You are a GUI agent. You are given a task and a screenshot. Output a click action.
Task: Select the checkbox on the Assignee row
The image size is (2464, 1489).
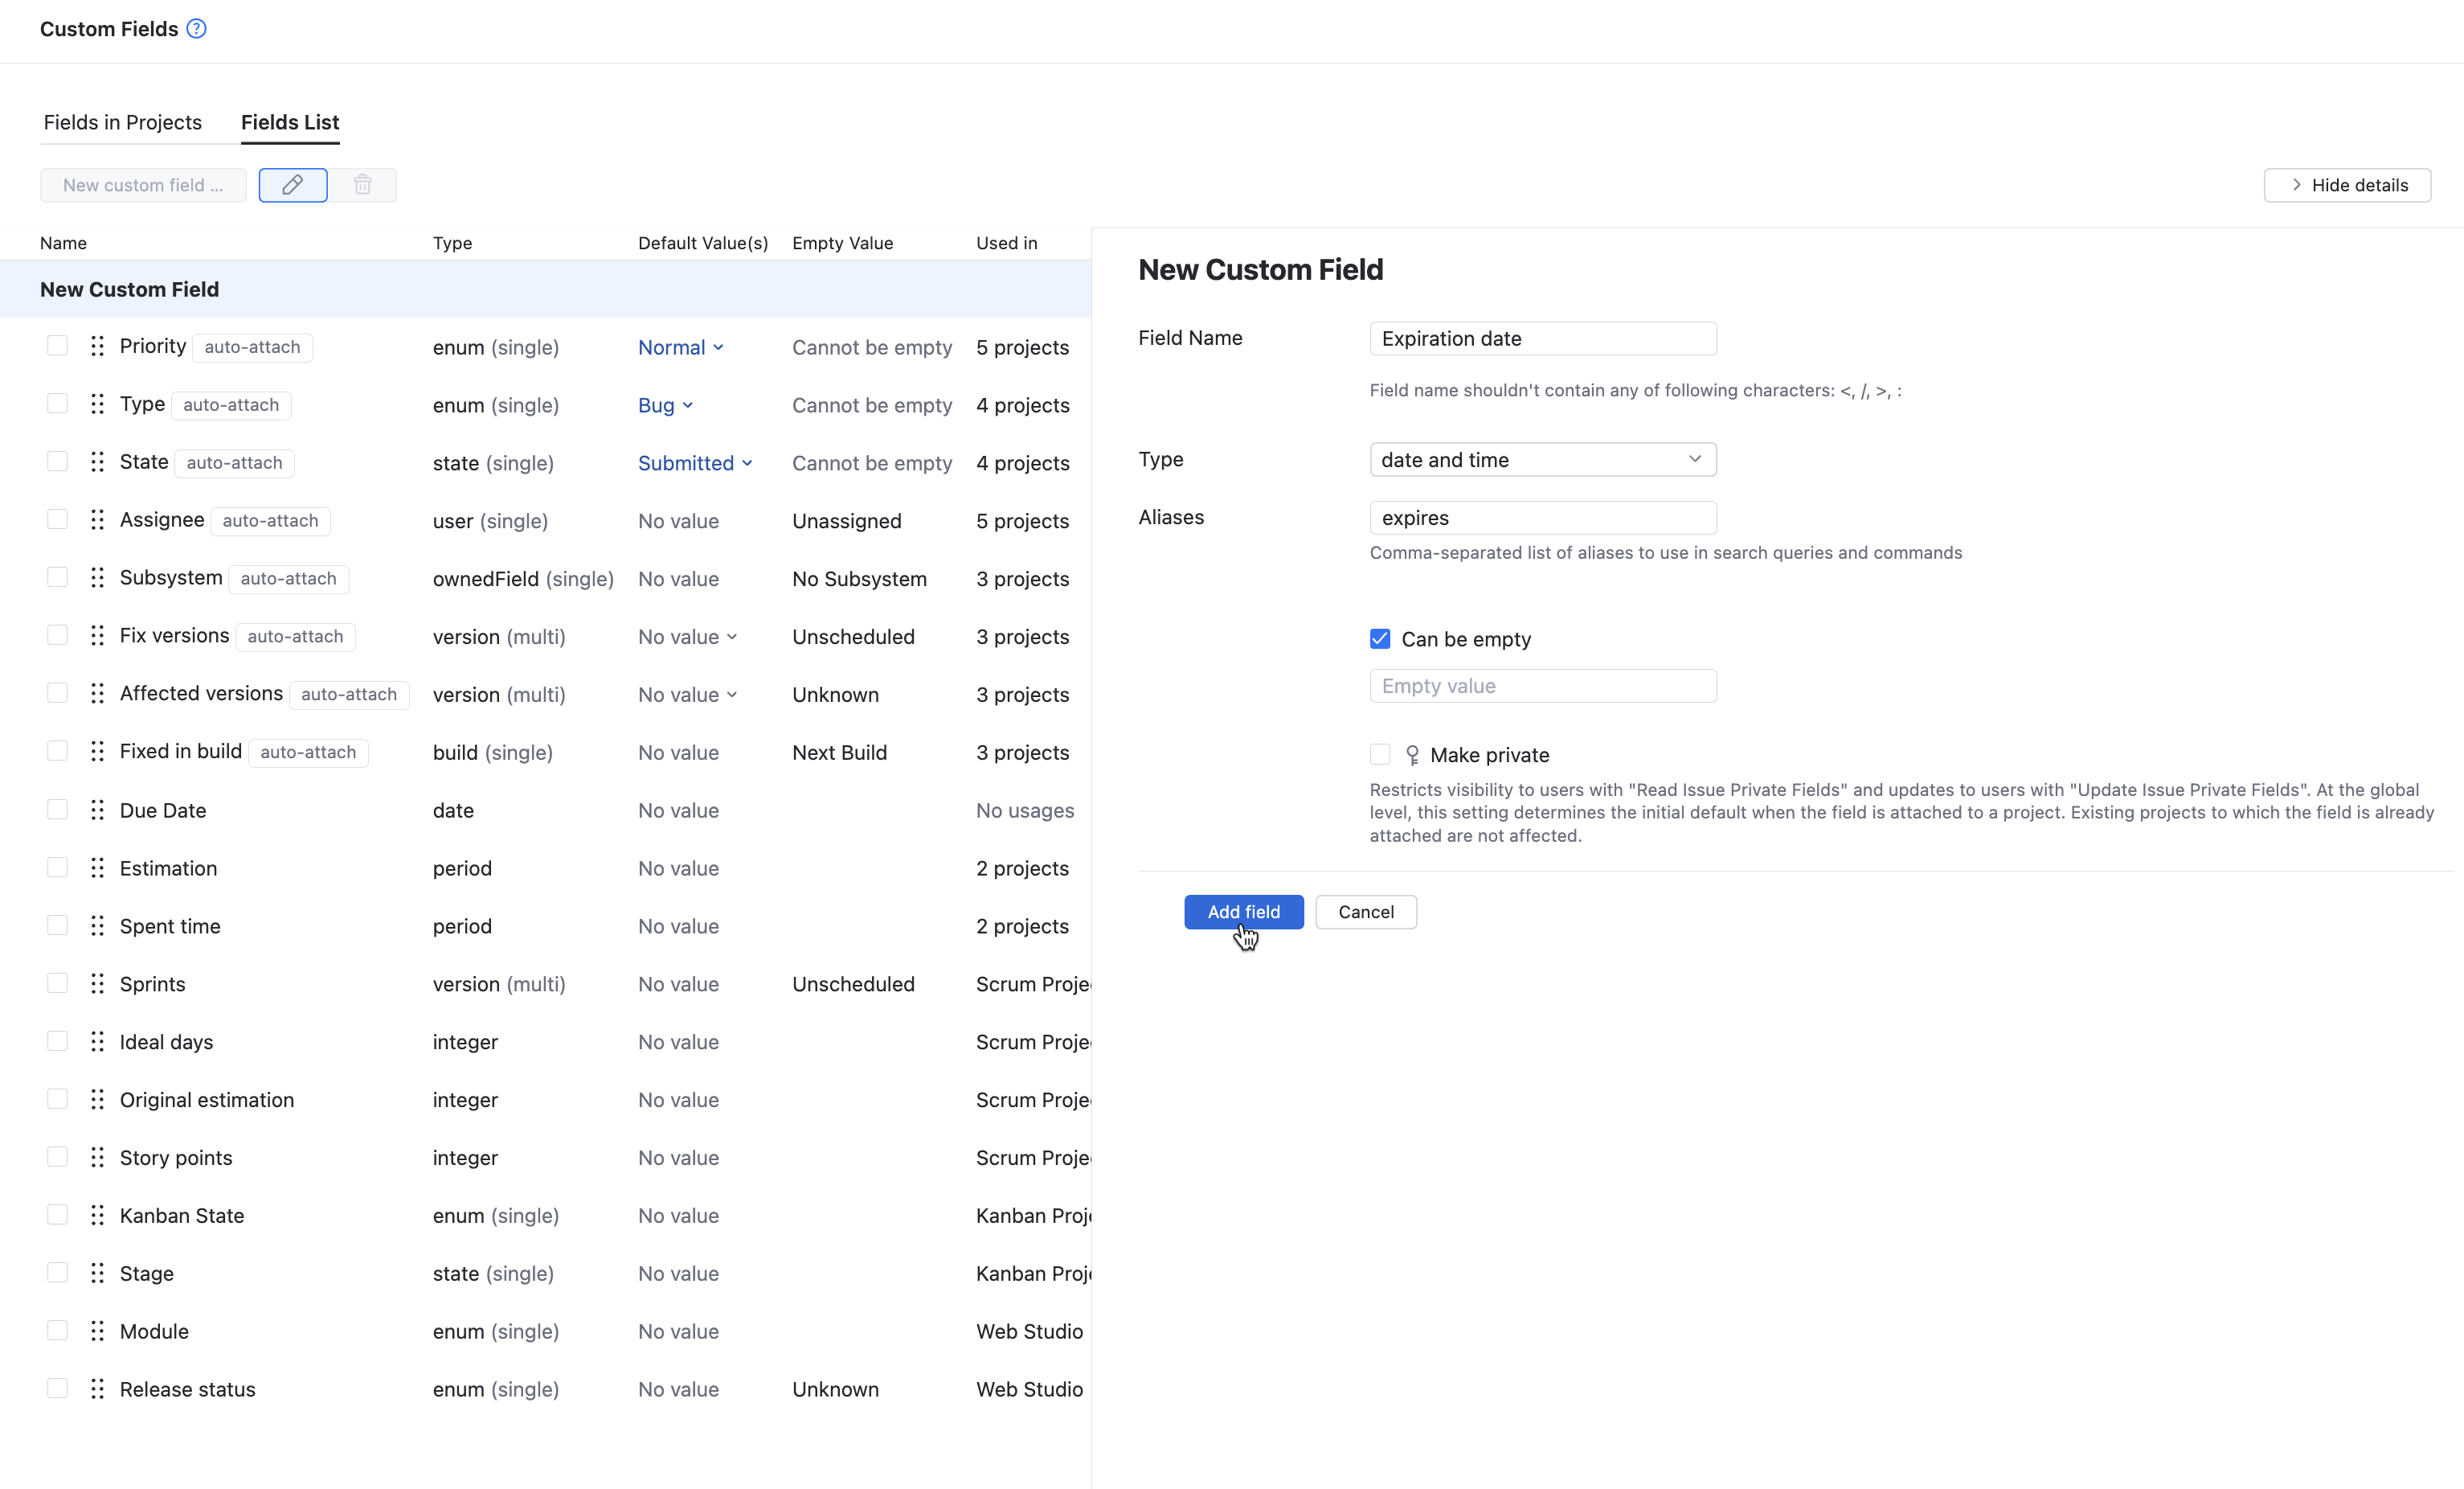[x=57, y=519]
